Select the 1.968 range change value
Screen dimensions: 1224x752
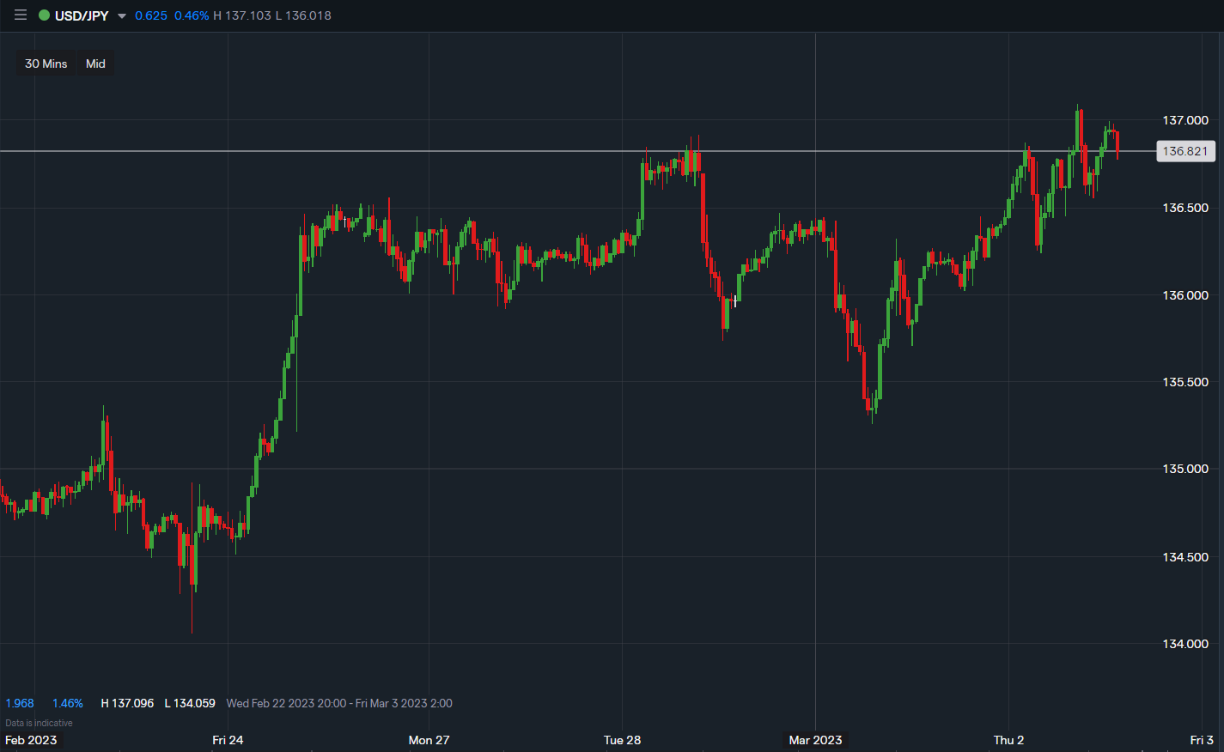coord(20,703)
